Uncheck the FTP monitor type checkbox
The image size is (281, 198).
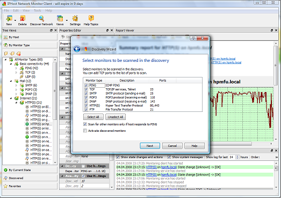click(x=86, y=110)
